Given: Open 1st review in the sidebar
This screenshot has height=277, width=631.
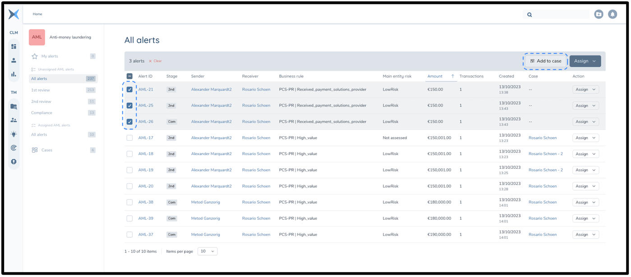Looking at the screenshot, I should pos(41,90).
